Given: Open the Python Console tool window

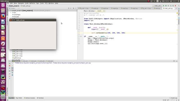Looking at the screenshot, I should pos(29,98).
